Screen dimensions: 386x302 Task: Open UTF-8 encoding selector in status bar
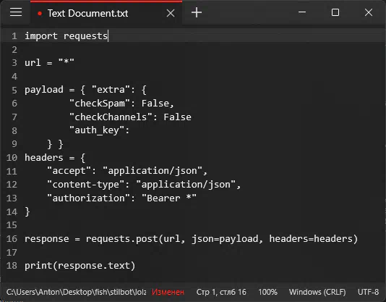(368, 292)
